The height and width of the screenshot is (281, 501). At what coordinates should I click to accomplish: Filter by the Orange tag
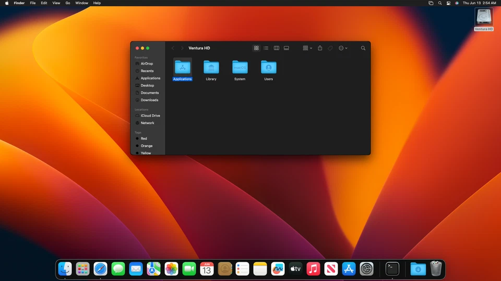[148, 146]
